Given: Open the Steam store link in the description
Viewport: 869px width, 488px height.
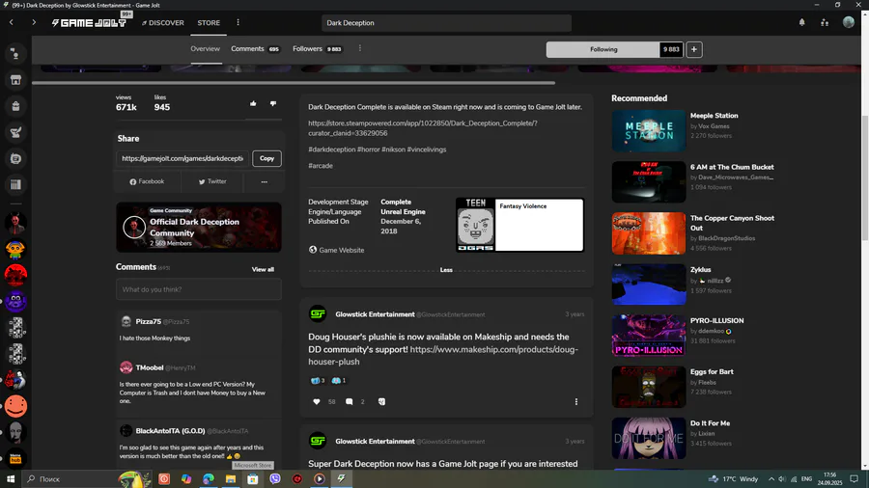Looking at the screenshot, I should tap(422, 128).
